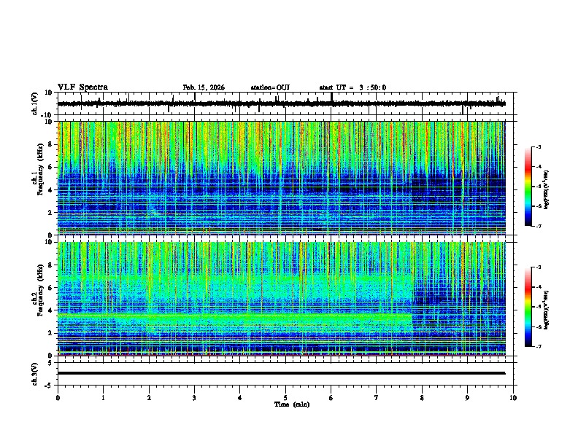The image size is (578, 446).
Task: Click the date text "Feb. 15, 2026"
Action: tap(204, 87)
